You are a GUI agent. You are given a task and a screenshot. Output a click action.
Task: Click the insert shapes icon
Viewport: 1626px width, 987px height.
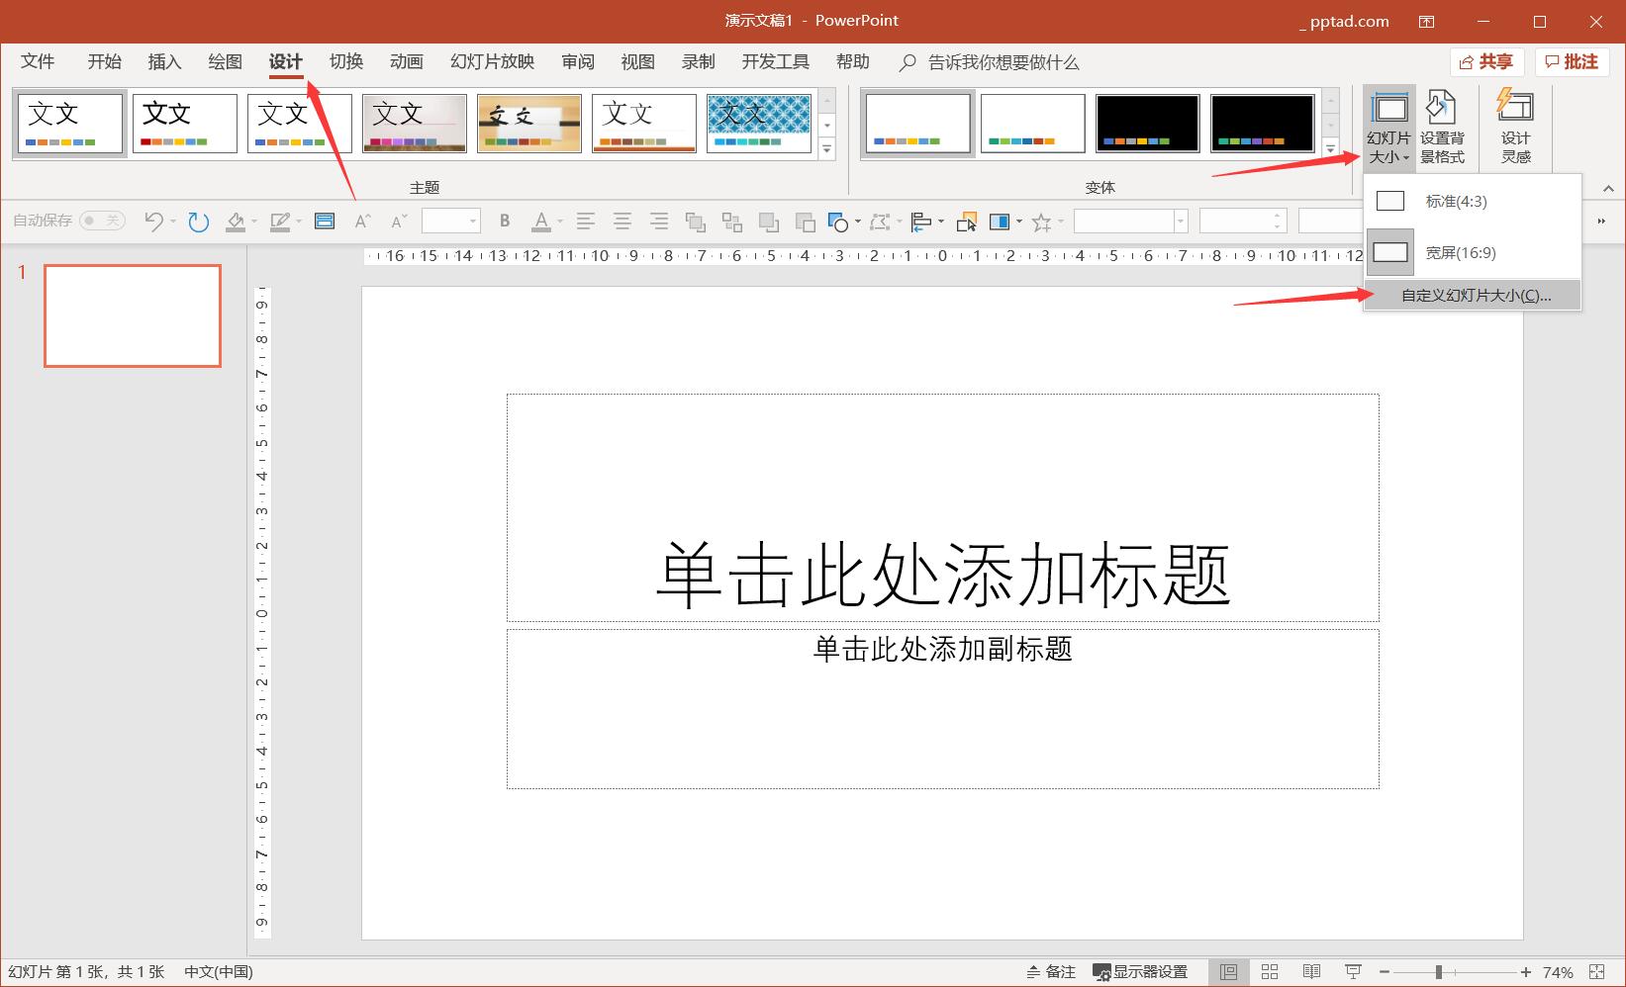(838, 222)
